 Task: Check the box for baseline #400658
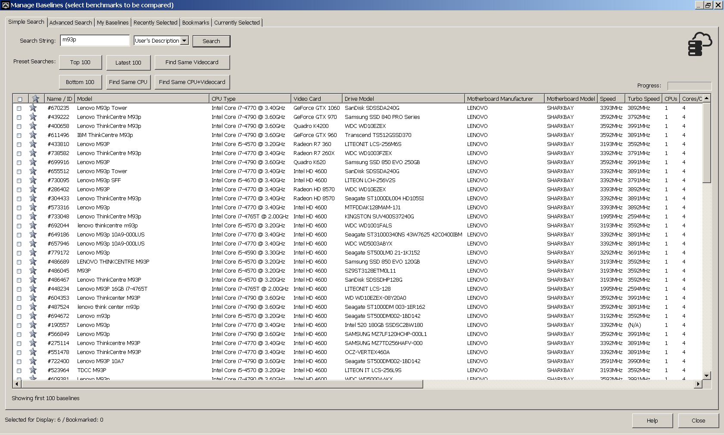tap(19, 127)
